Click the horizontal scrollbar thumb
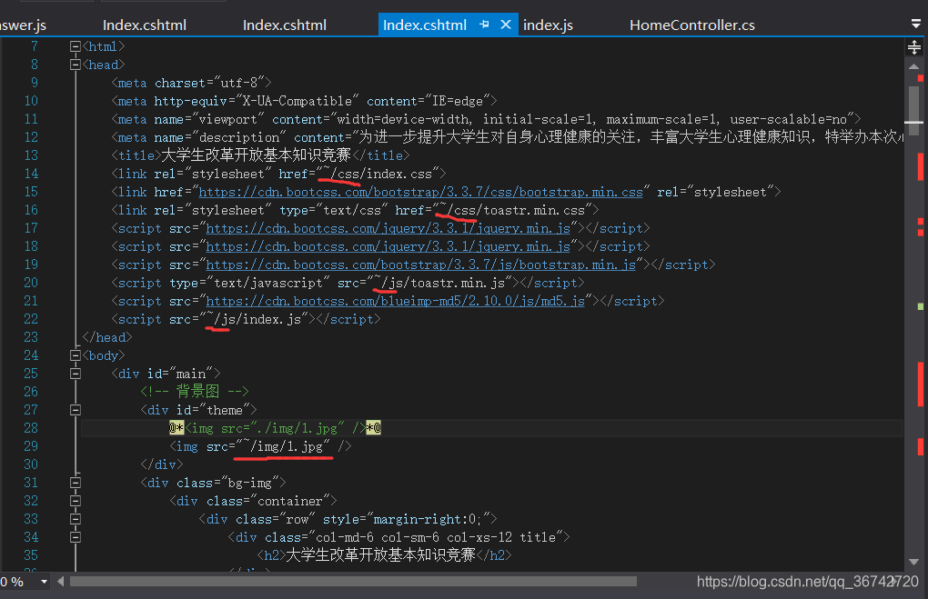928x599 pixels. pos(353,581)
